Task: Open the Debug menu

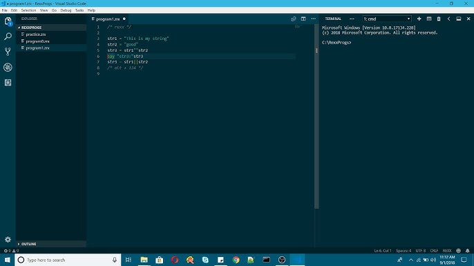Action: (66, 10)
